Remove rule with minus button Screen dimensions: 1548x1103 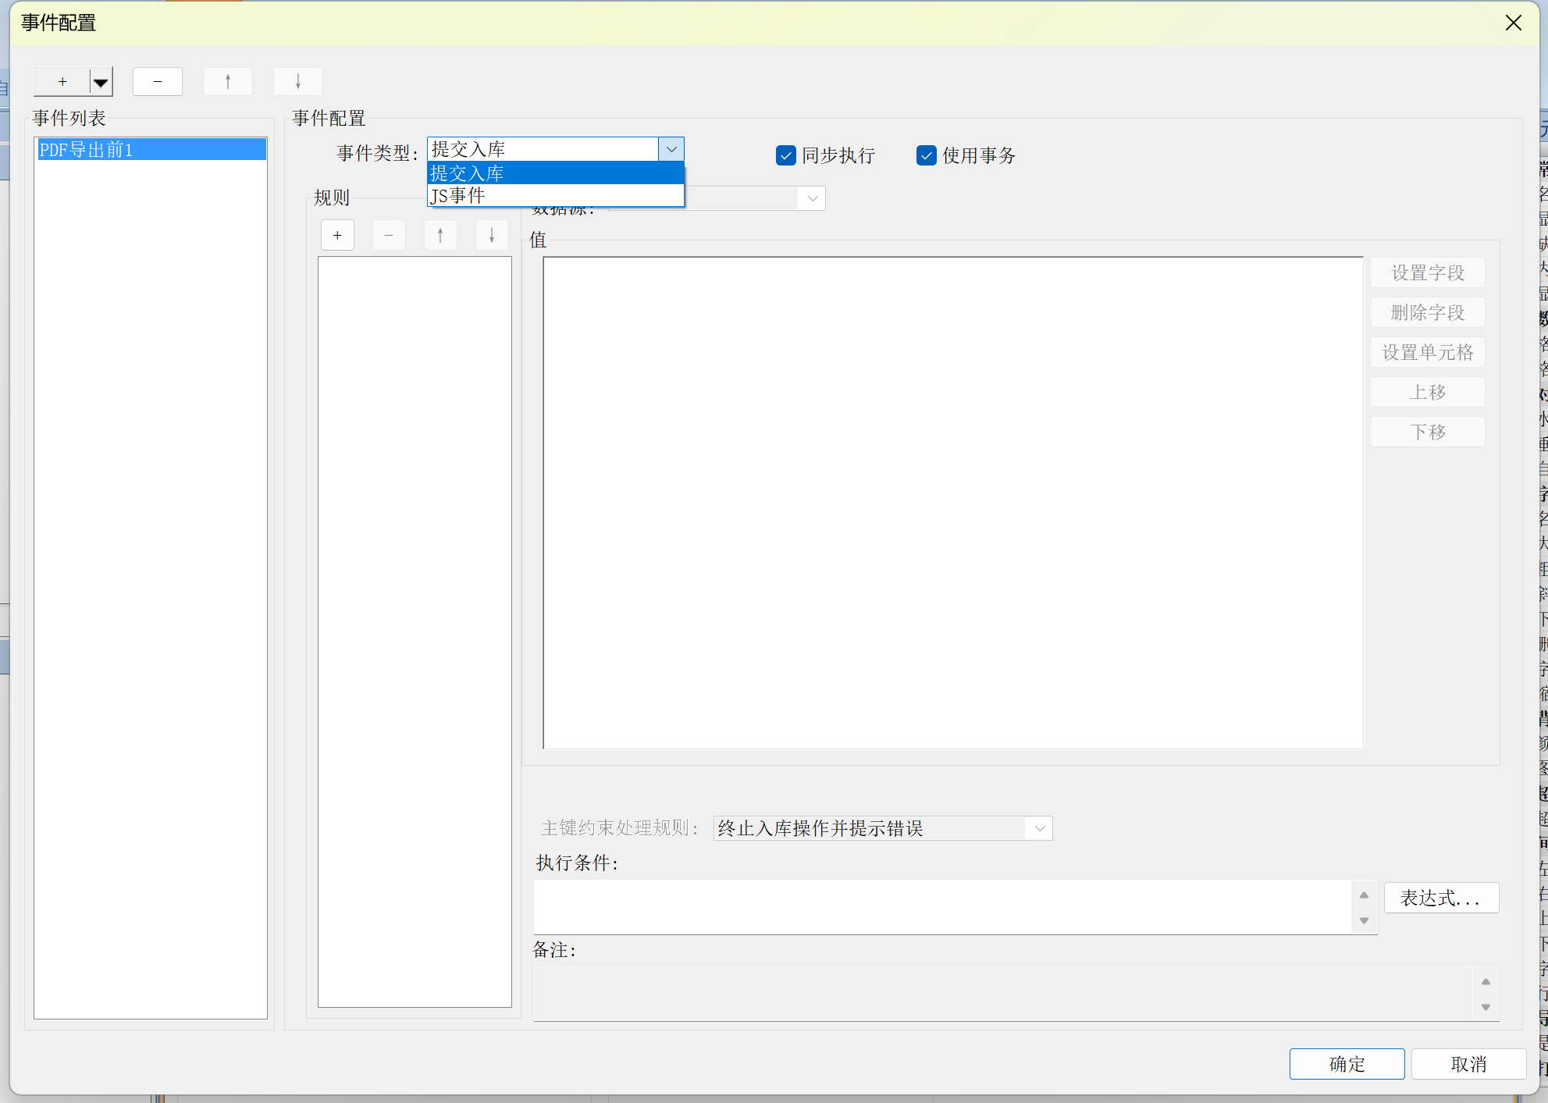(389, 236)
